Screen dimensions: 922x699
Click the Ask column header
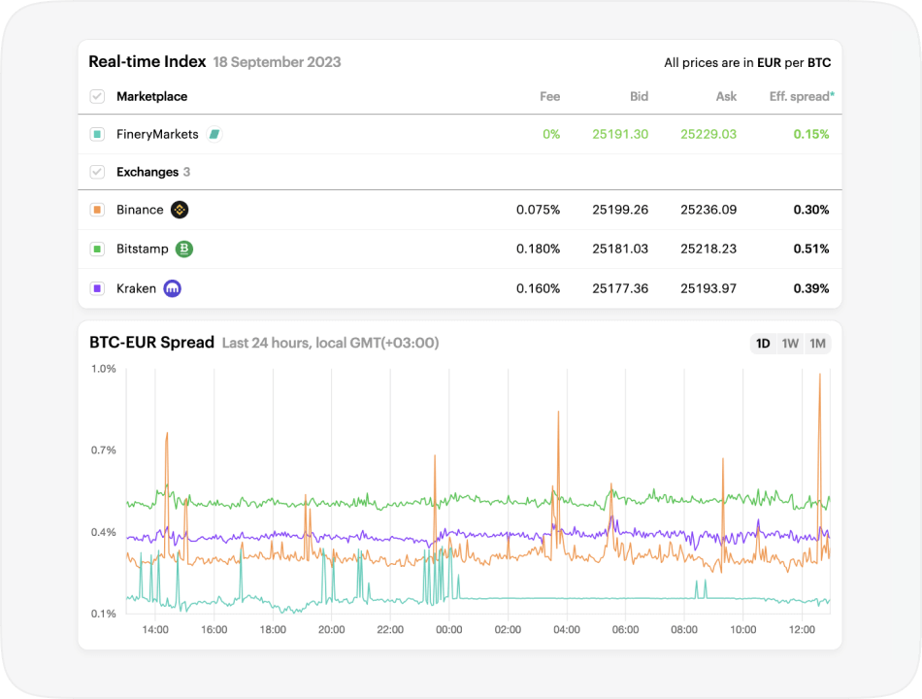[x=726, y=96]
